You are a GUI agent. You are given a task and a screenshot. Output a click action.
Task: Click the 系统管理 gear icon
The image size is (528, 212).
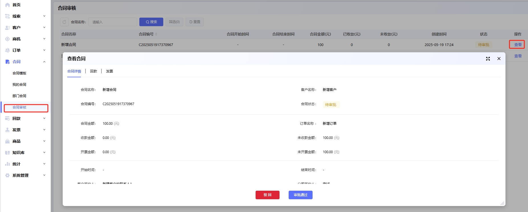7,175
